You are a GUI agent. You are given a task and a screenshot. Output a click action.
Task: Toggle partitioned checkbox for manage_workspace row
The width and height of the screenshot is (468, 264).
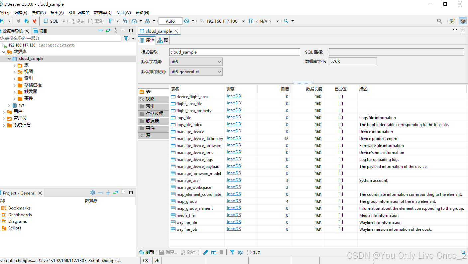pyautogui.click(x=341, y=188)
